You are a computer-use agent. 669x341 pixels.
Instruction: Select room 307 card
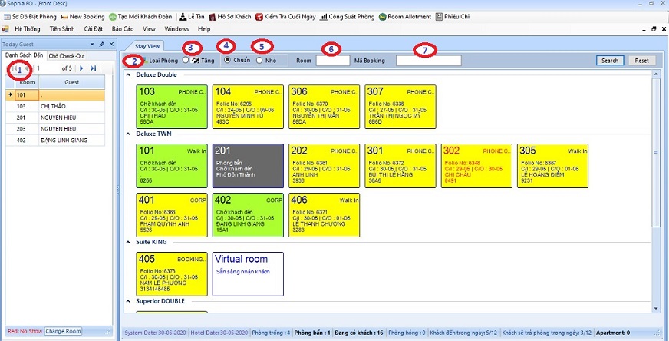click(400, 107)
